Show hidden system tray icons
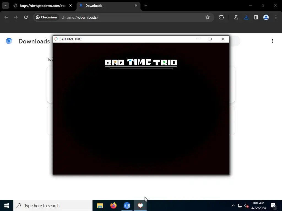 (x=233, y=206)
